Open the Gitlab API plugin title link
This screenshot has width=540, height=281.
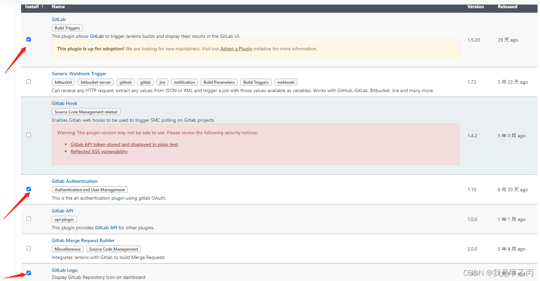pos(62,211)
